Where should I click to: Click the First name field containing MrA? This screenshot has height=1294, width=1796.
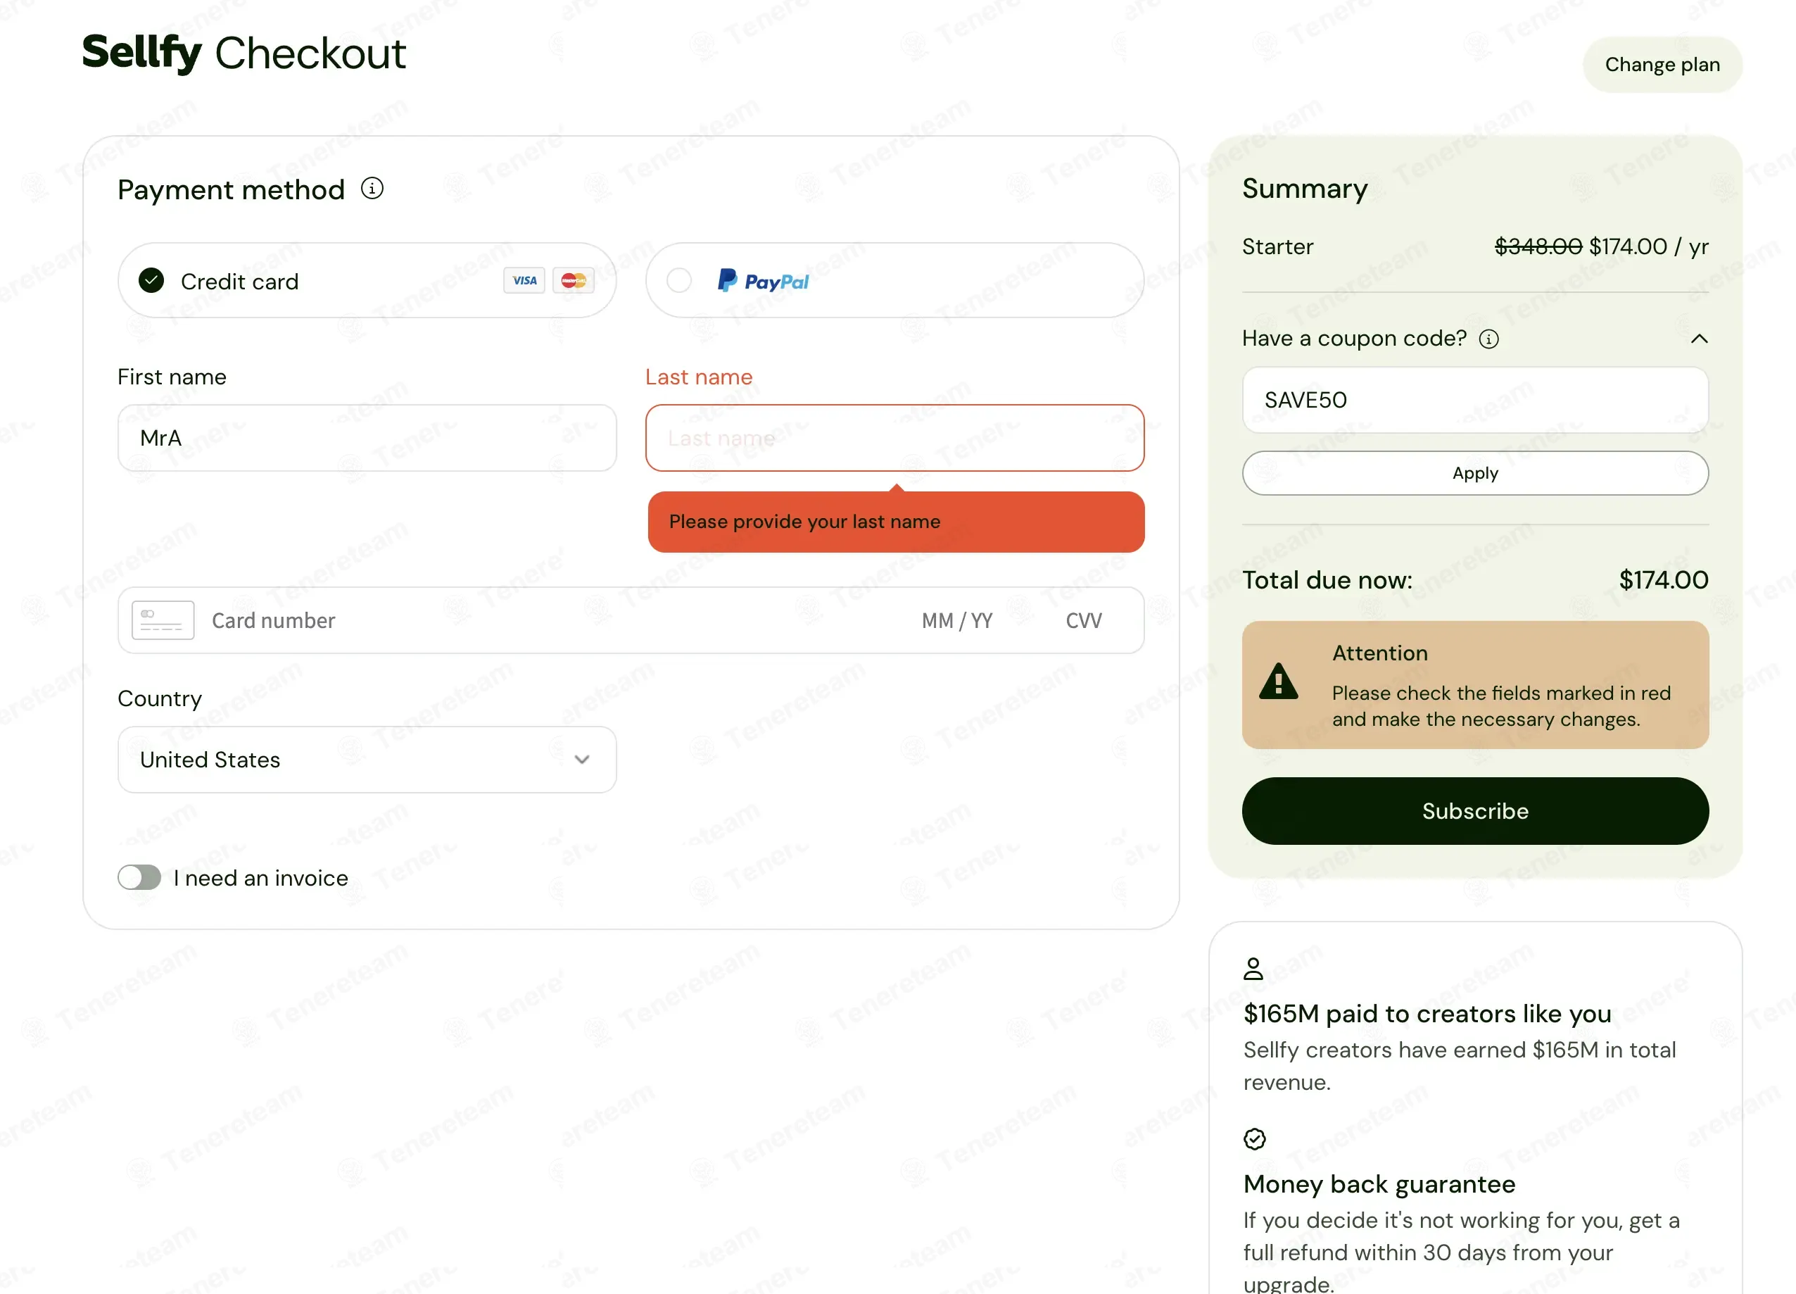pyautogui.click(x=367, y=438)
